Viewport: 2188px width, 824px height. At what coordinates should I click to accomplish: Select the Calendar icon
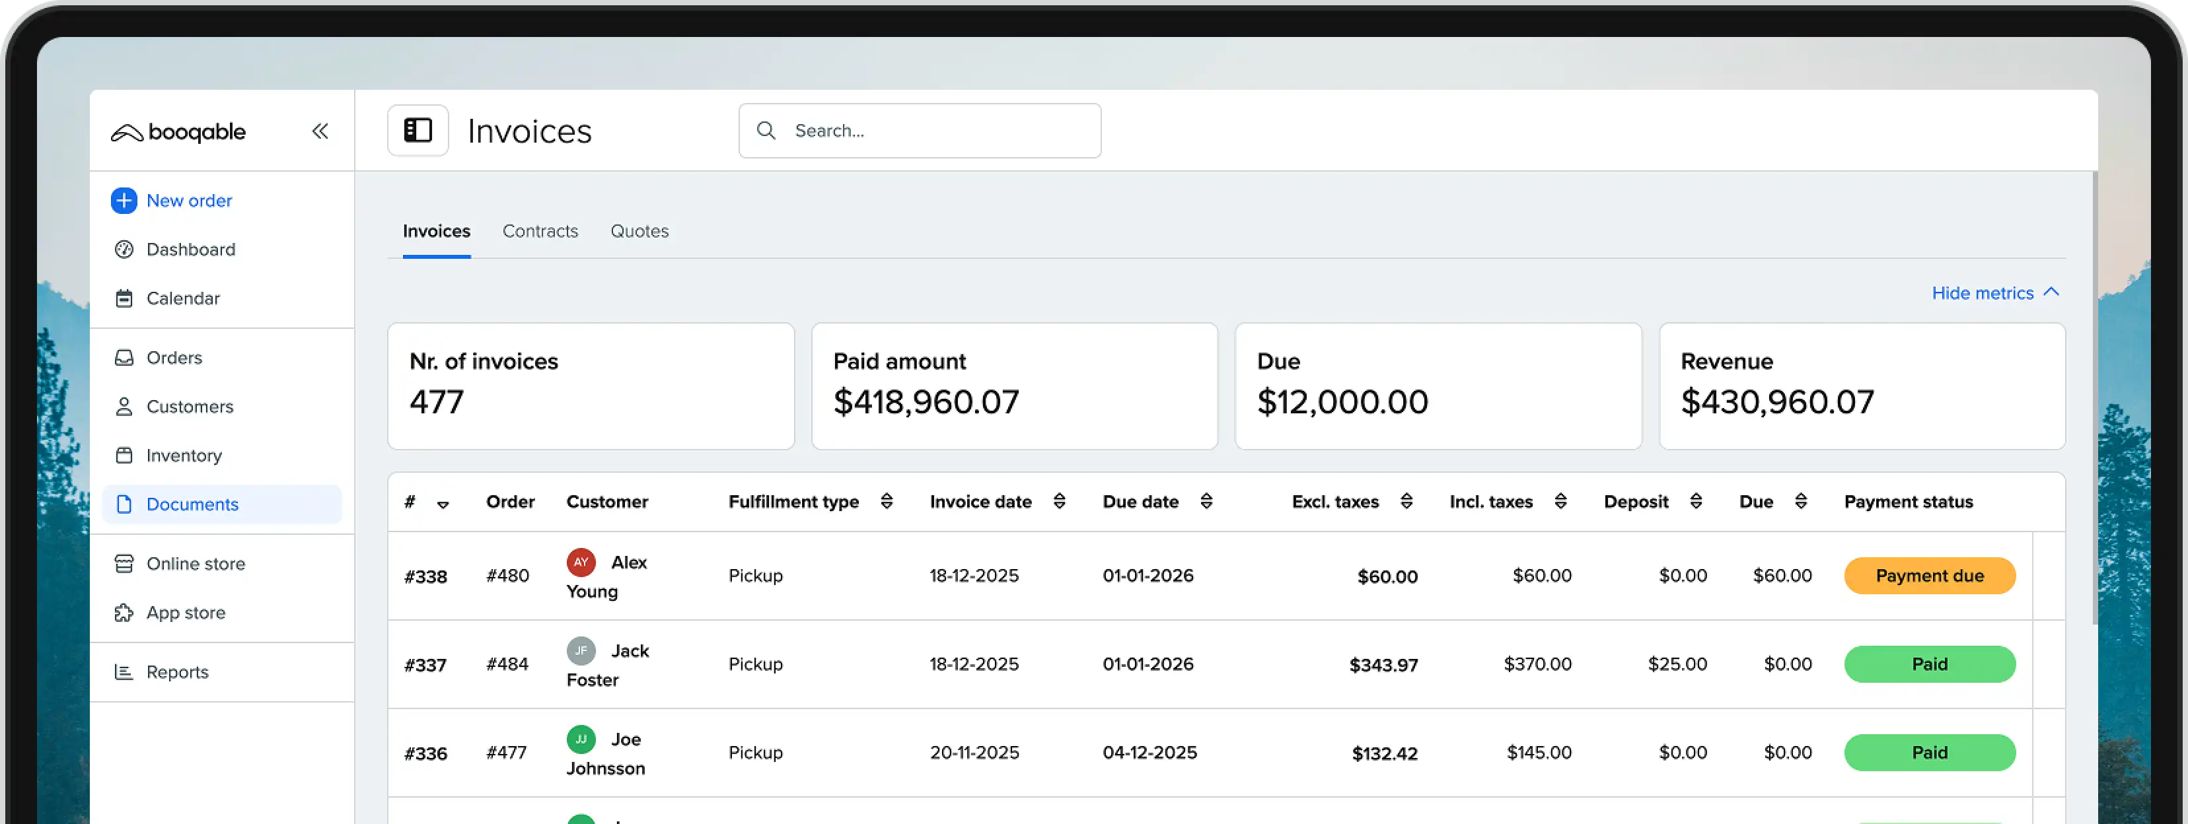click(x=125, y=298)
